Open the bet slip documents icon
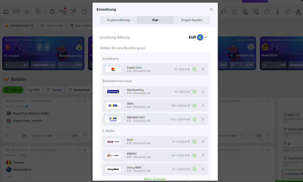The image size is (303, 182). pyautogui.click(x=38, y=12)
